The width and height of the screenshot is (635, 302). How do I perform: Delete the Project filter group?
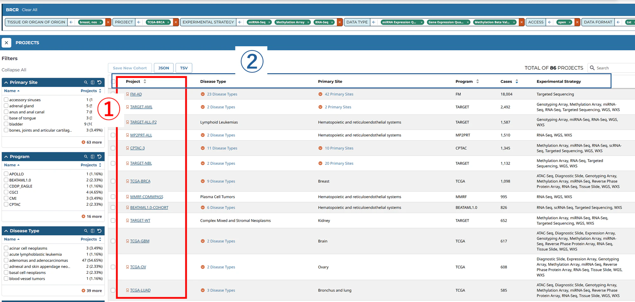point(176,22)
